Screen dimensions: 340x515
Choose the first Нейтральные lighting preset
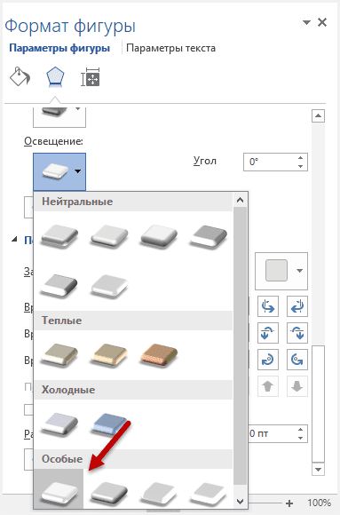(59, 235)
